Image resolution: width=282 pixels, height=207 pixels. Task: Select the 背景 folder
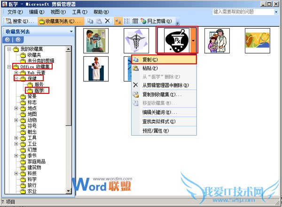click(28, 96)
